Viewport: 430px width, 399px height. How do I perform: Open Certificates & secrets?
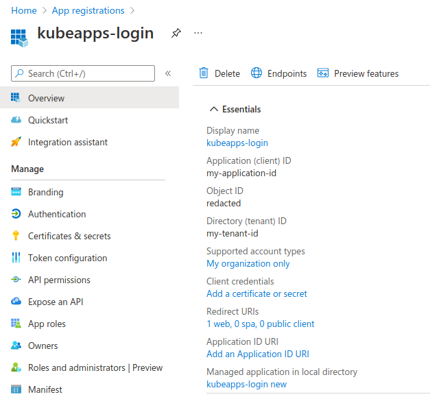(x=69, y=236)
